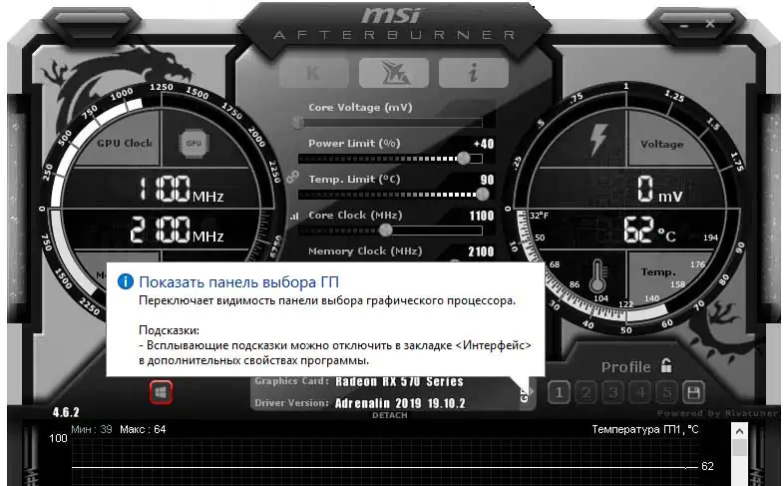Select profile slot 5
This screenshot has width=784, height=486.
(x=666, y=392)
